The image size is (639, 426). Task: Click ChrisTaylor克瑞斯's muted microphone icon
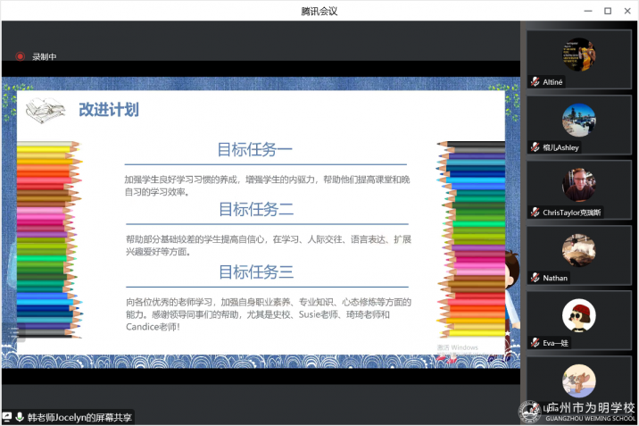point(535,213)
